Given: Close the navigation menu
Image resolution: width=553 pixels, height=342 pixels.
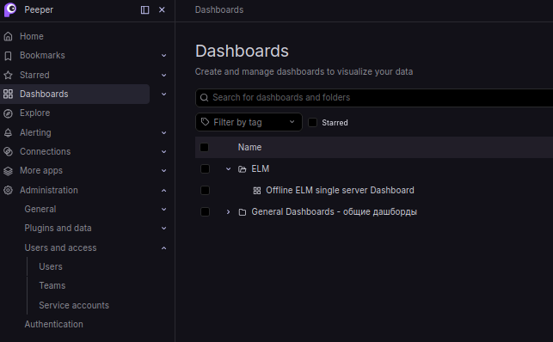Looking at the screenshot, I should point(162,9).
